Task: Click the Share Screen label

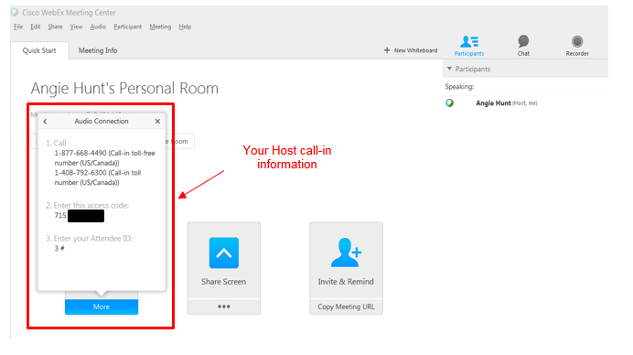Action: point(223,282)
